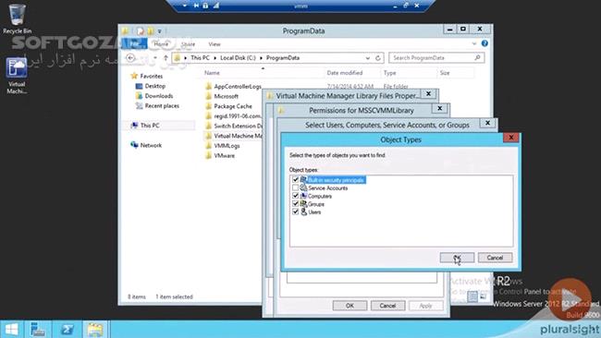The image size is (601, 338).
Task: Open File Explorer from the taskbar
Action: pyautogui.click(x=94, y=329)
